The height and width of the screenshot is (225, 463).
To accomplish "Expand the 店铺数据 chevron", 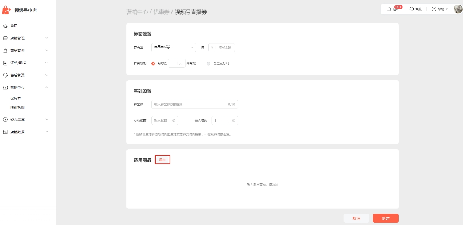I will pyautogui.click(x=47, y=132).
